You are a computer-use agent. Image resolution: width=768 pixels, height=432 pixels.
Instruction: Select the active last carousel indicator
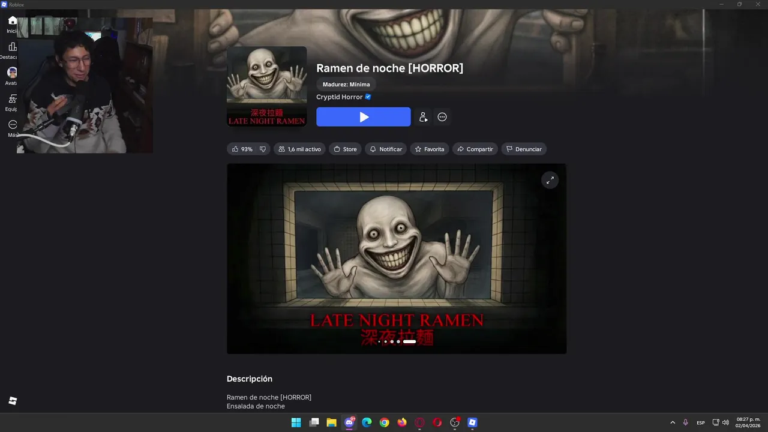pyautogui.click(x=409, y=341)
